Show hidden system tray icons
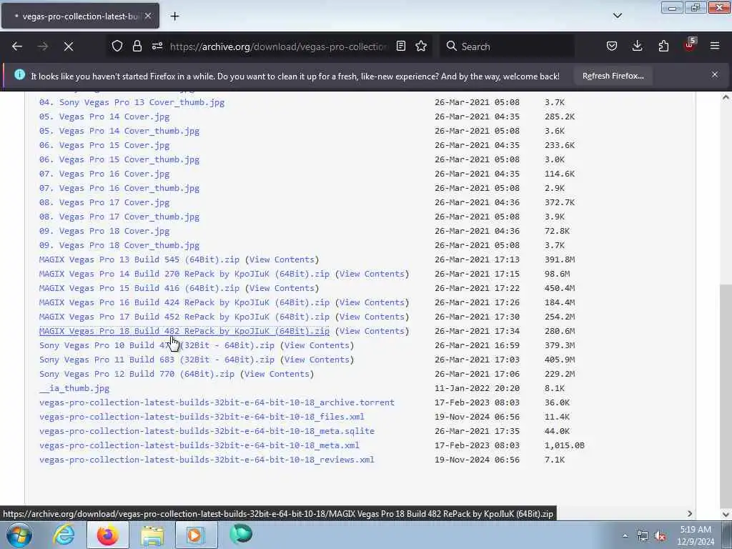732x549 pixels. point(625,536)
